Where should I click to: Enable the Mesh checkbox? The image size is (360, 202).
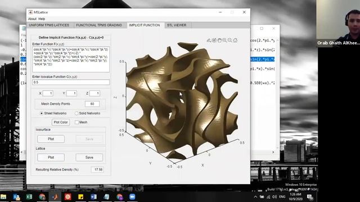click(x=76, y=122)
